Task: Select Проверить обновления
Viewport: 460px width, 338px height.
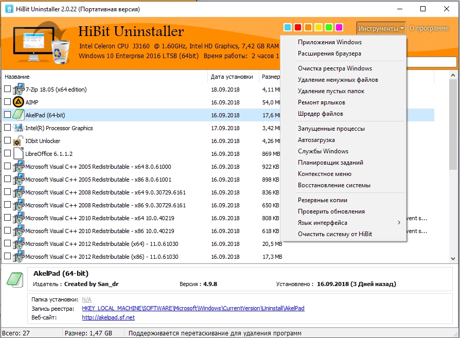Action: (x=343, y=211)
